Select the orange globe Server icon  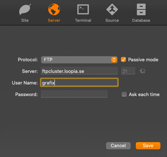click(54, 9)
